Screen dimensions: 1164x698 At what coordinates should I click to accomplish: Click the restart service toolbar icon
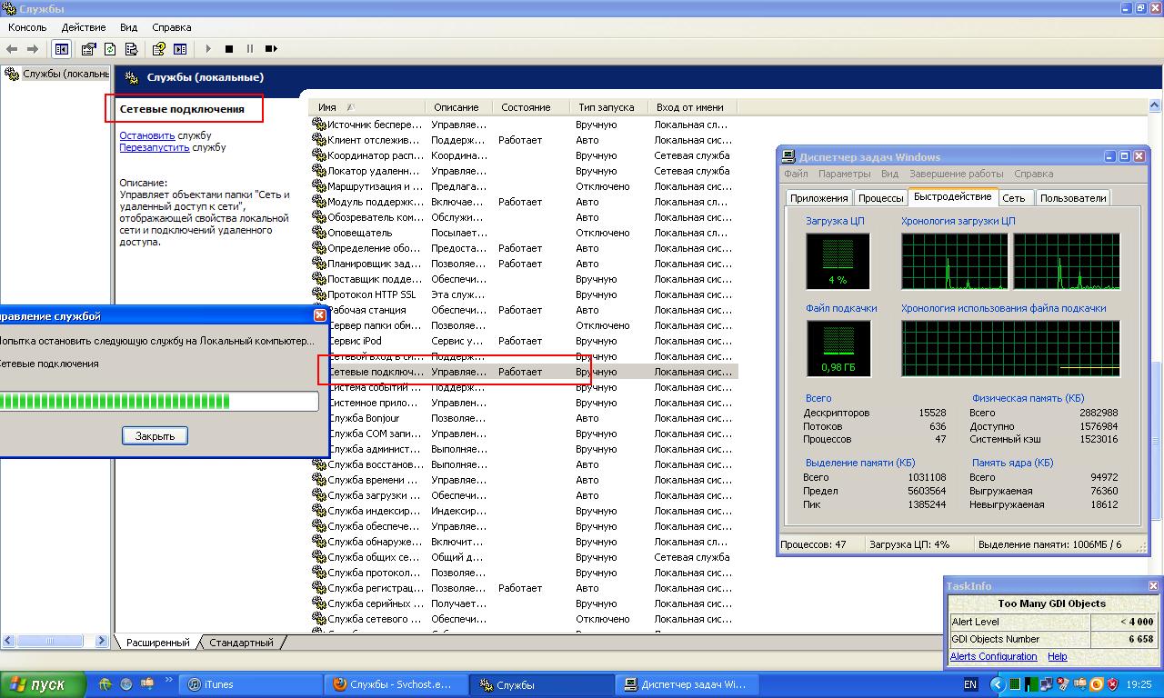(271, 49)
